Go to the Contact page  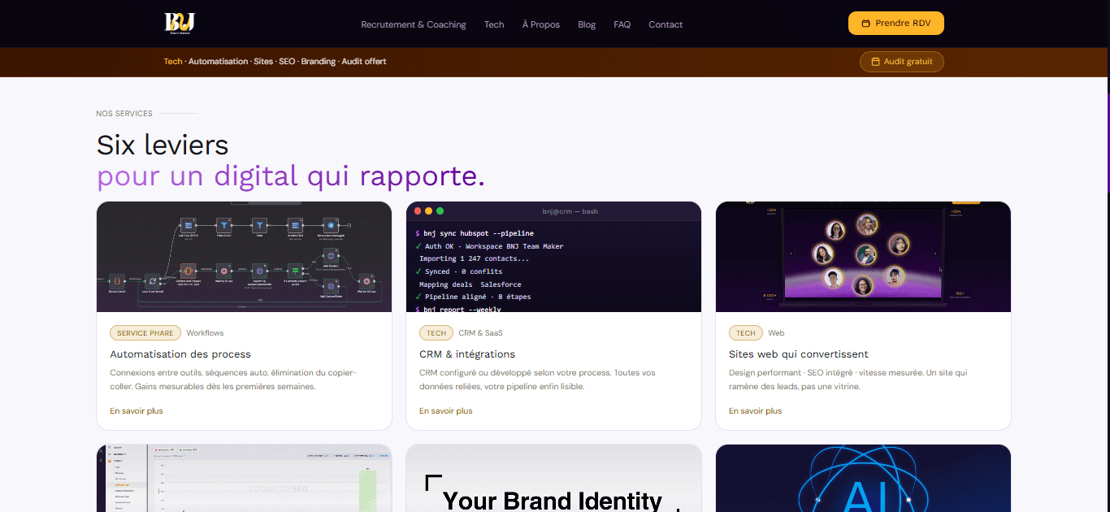[666, 24]
